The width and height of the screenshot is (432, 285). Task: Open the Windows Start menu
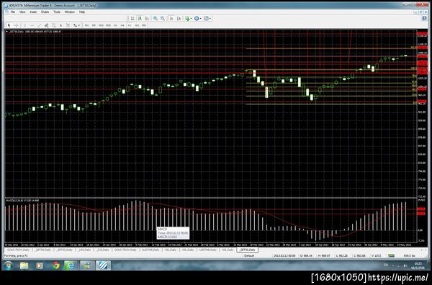click(x=8, y=266)
